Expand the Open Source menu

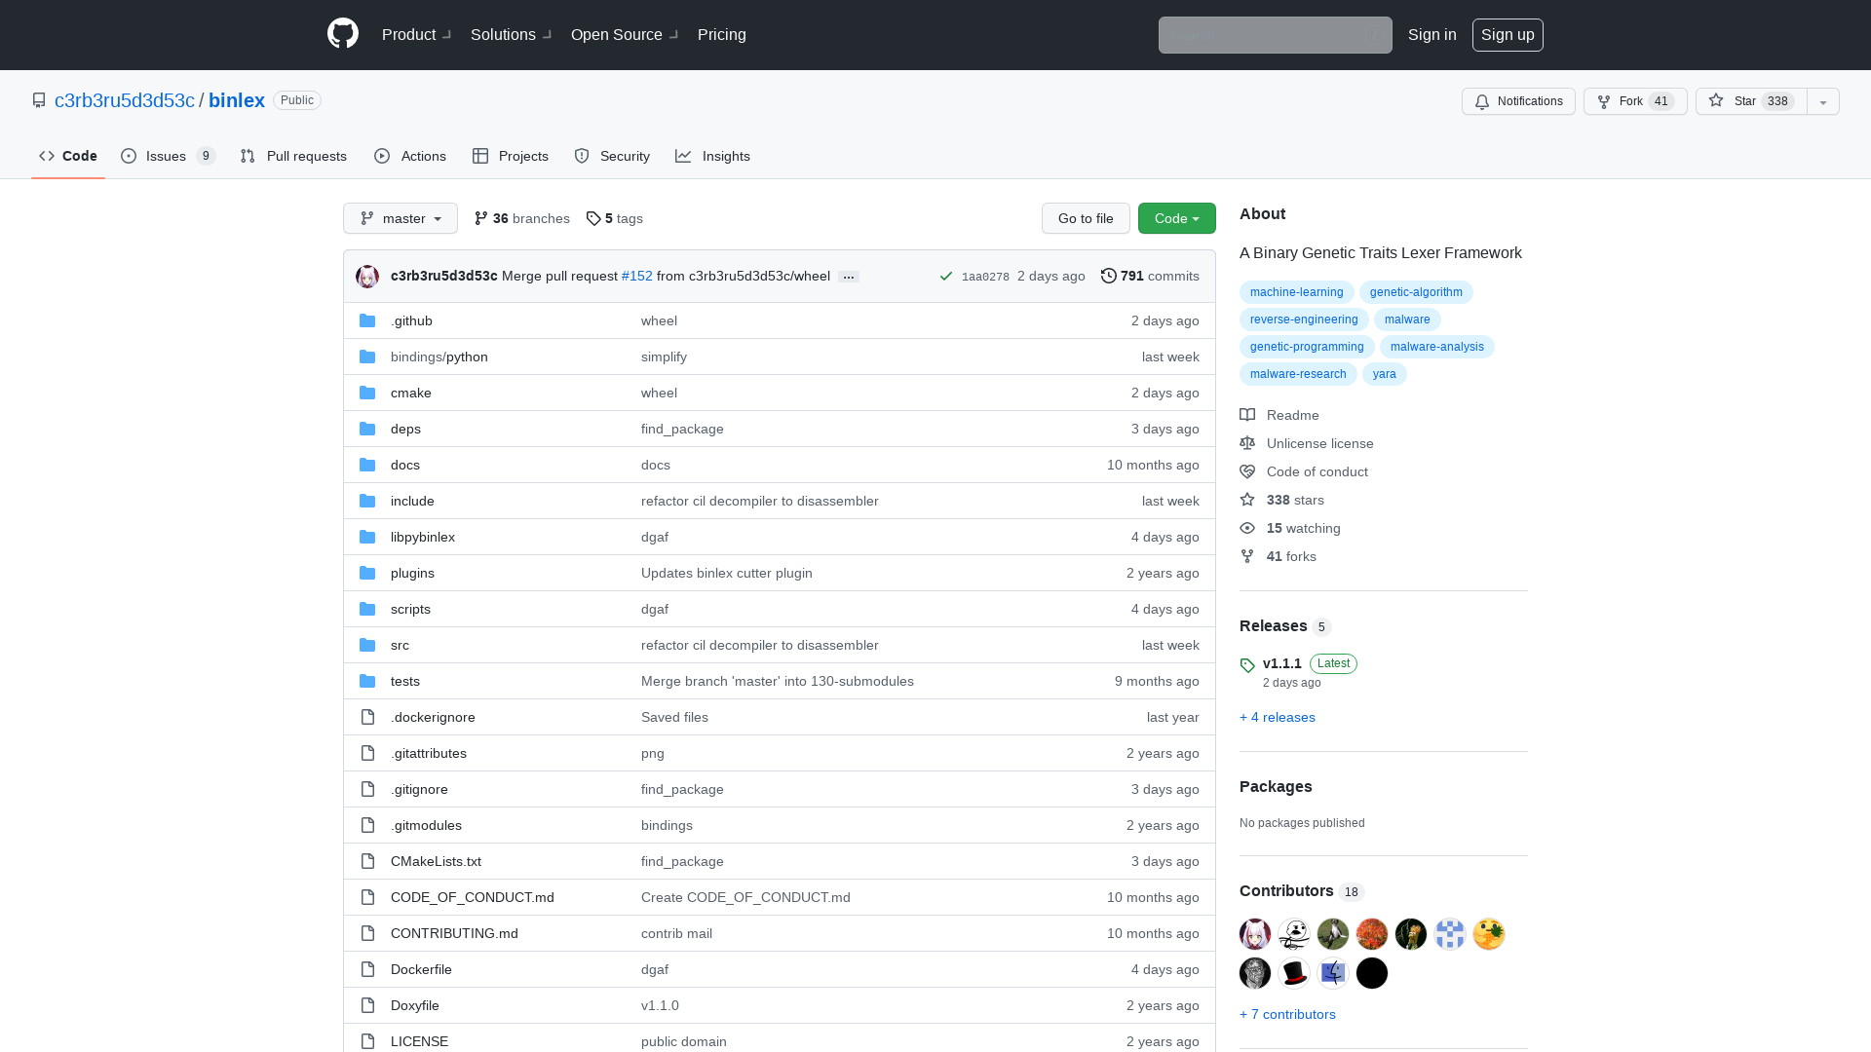[x=625, y=34]
